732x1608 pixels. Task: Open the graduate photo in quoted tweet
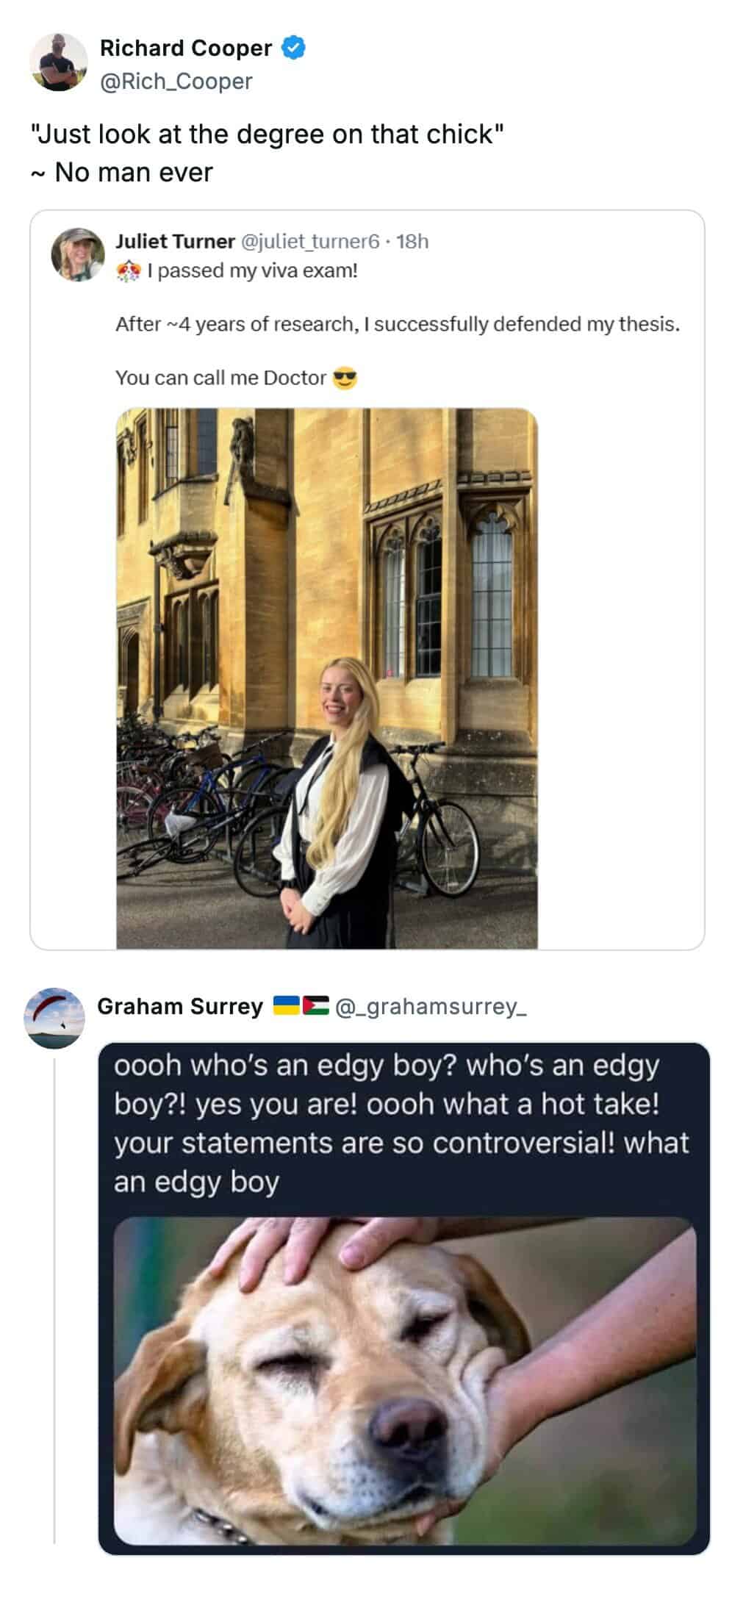coord(327,678)
